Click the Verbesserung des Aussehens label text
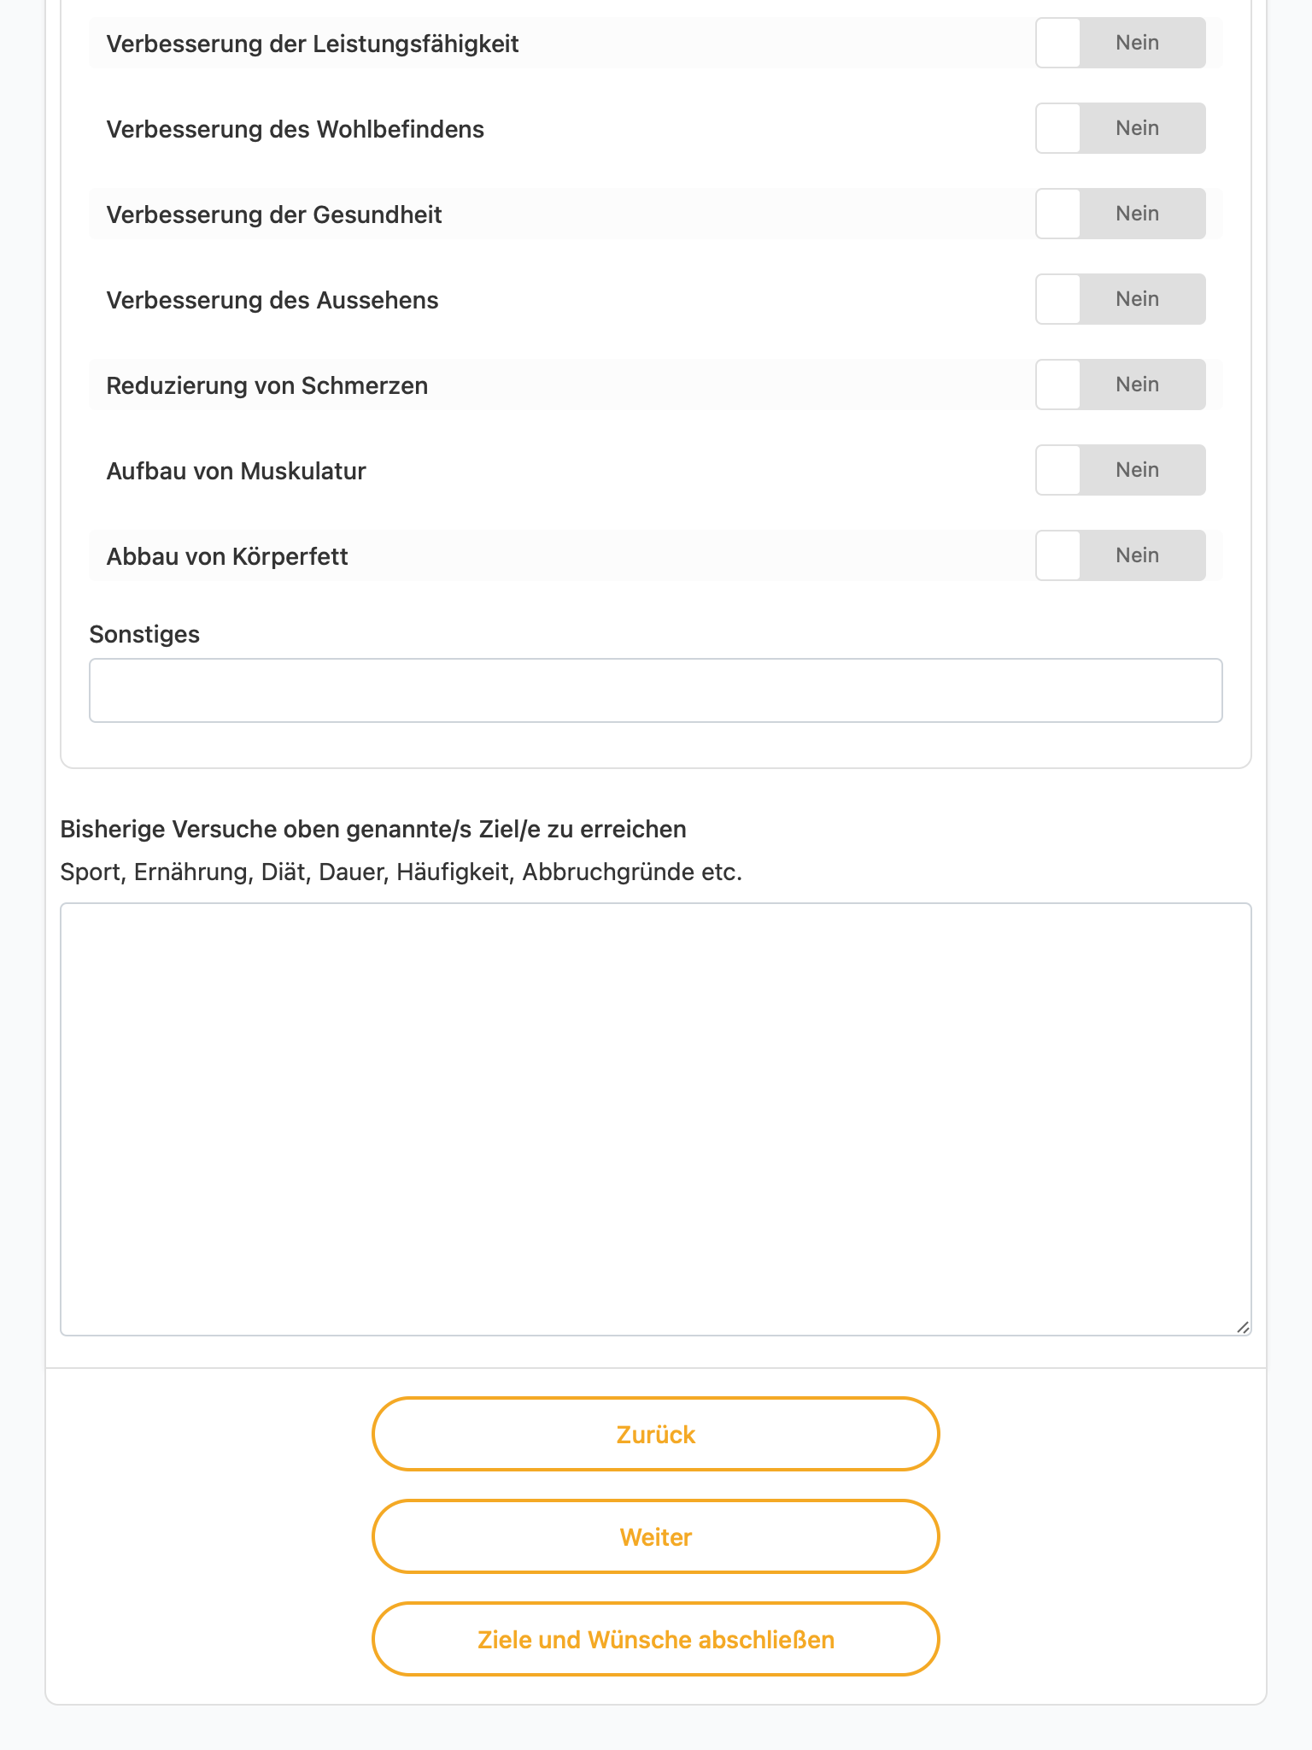 pyautogui.click(x=272, y=300)
